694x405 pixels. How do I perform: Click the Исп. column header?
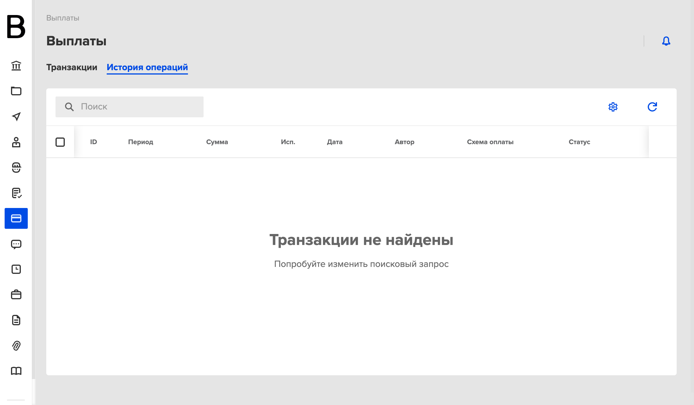click(x=288, y=142)
